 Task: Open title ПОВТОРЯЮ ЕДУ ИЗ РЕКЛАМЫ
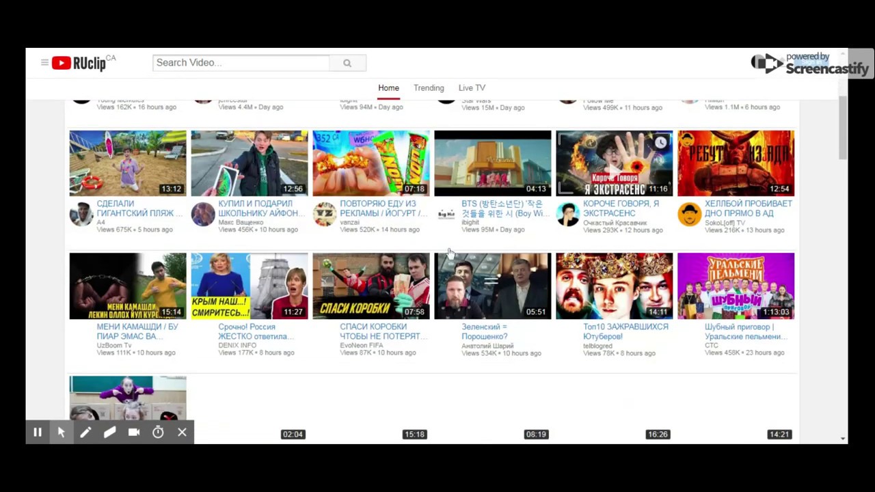coord(383,208)
